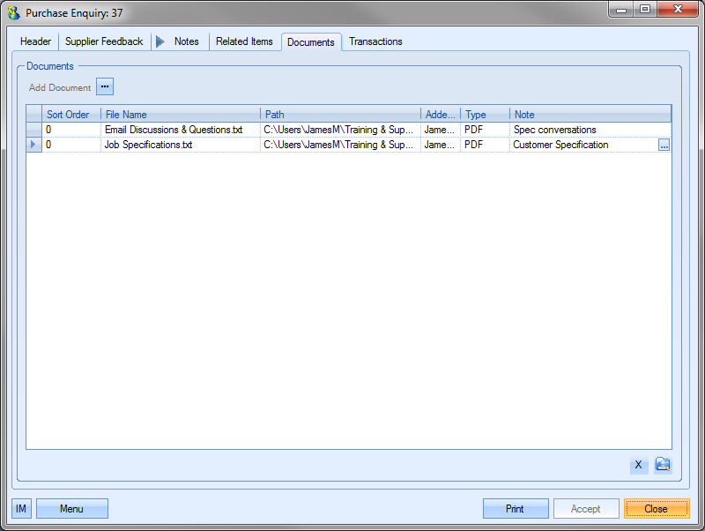705x531 pixels.
Task: Click Jame... added-by cell in Email Discussions row
Action: coord(441,130)
